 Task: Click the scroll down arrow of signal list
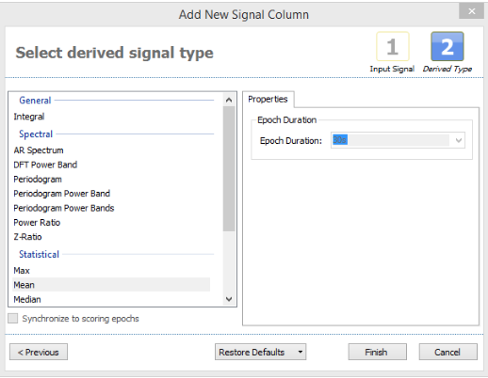pyautogui.click(x=229, y=299)
